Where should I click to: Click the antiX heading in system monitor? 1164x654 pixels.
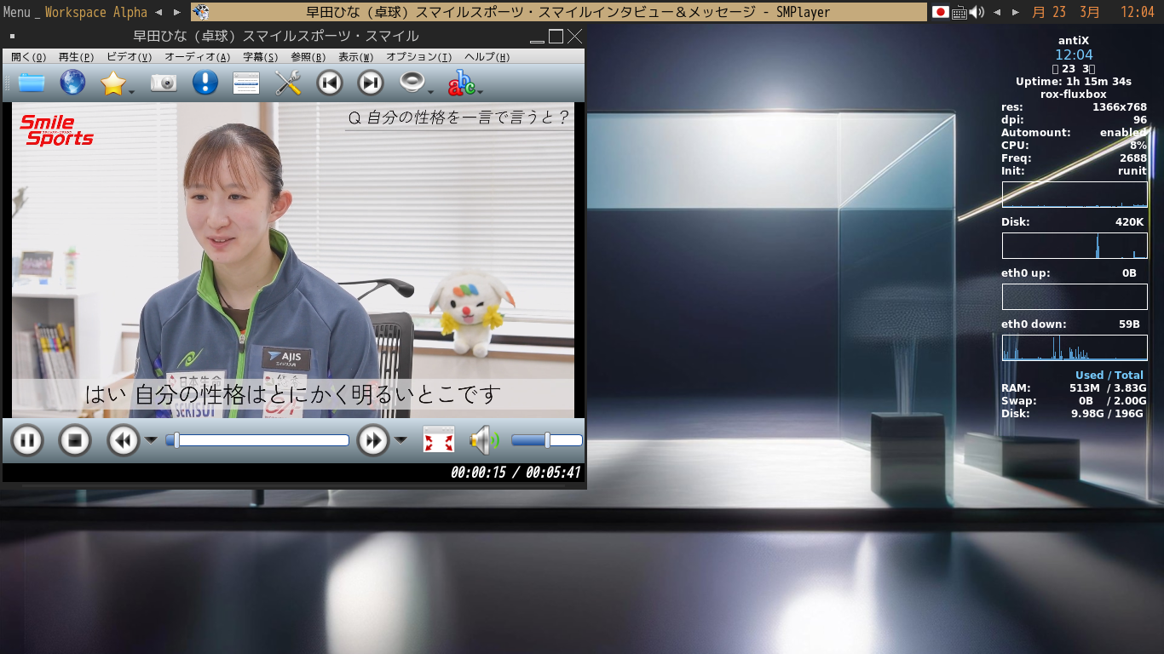tap(1074, 40)
